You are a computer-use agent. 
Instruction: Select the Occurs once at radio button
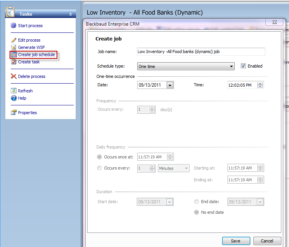click(x=99, y=157)
